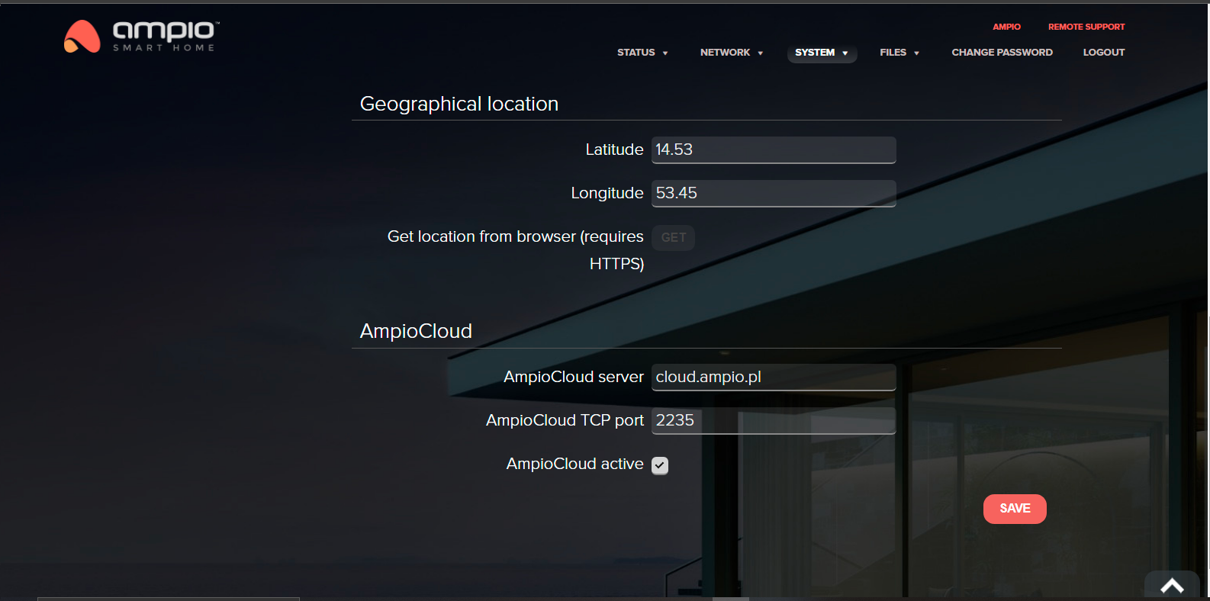This screenshot has height=601, width=1210.
Task: Open the SYSTEM dropdown menu
Action: pyautogui.click(x=822, y=53)
